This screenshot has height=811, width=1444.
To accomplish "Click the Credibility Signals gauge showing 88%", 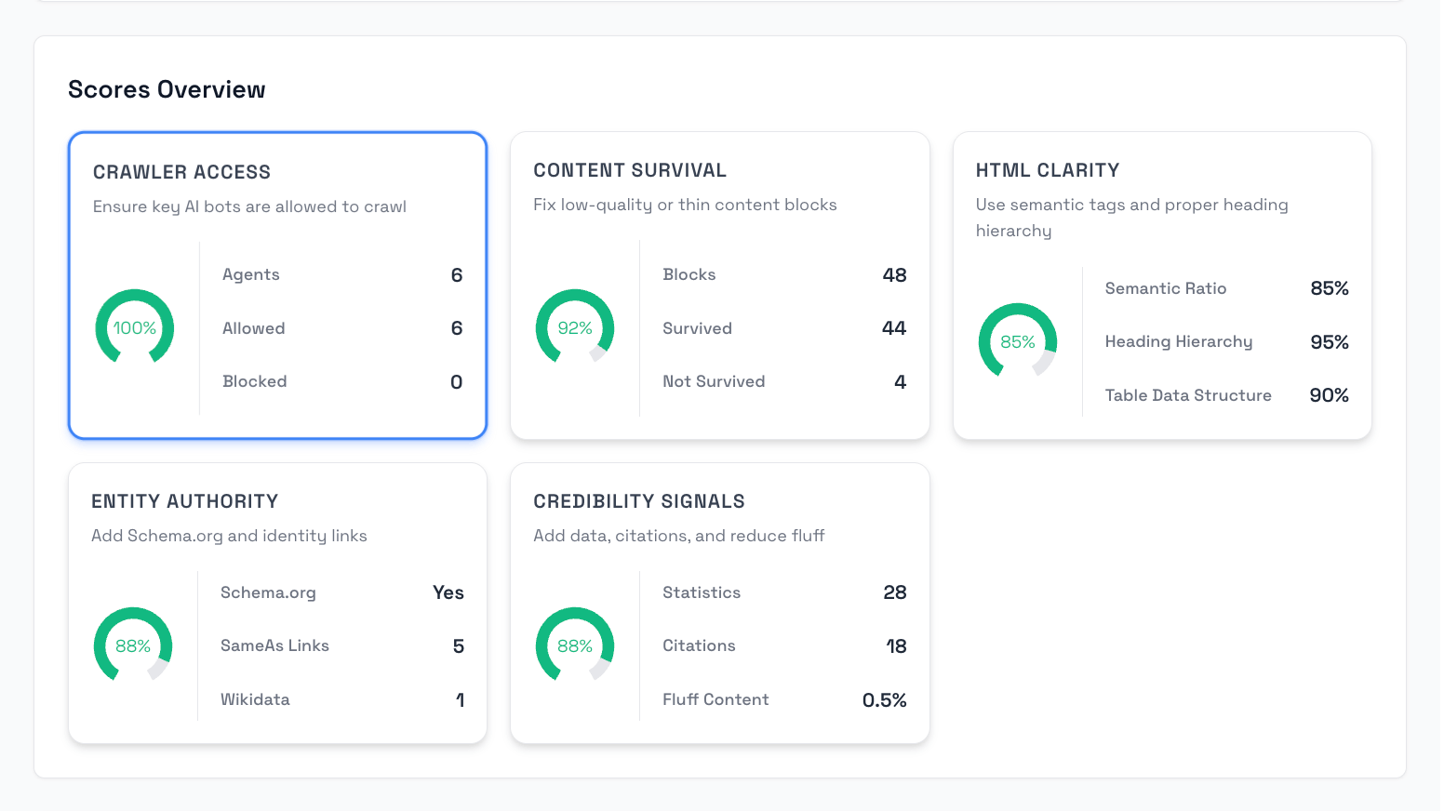I will tap(575, 645).
